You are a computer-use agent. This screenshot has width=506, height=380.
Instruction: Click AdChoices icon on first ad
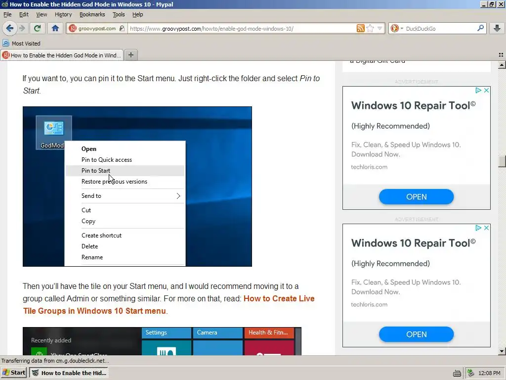tap(478, 90)
